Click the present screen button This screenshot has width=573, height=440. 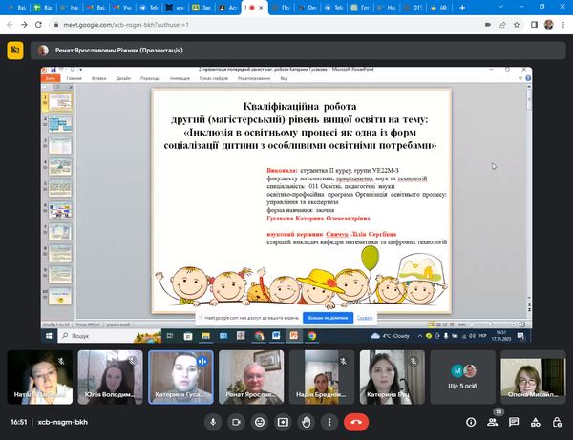pyautogui.click(x=283, y=421)
